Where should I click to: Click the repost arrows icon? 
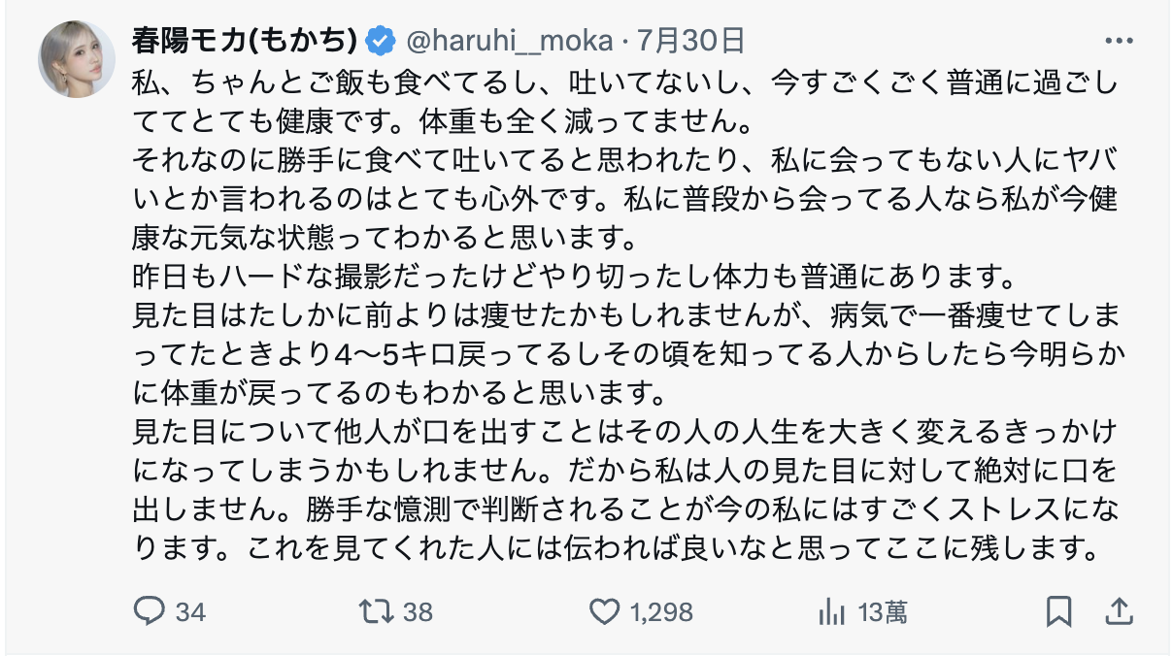tap(376, 611)
